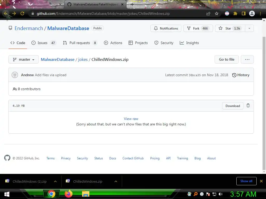Open the Projects tab

(138, 43)
